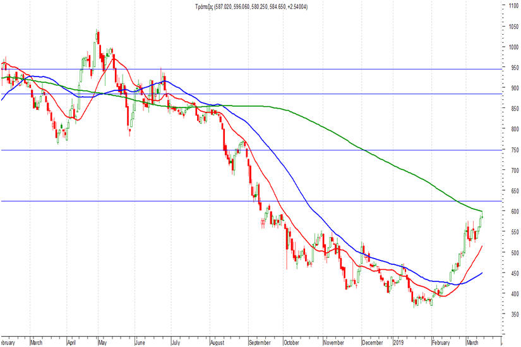Select the 2019 year axis label
Image resolution: width=521 pixels, height=347 pixels.
click(398, 343)
